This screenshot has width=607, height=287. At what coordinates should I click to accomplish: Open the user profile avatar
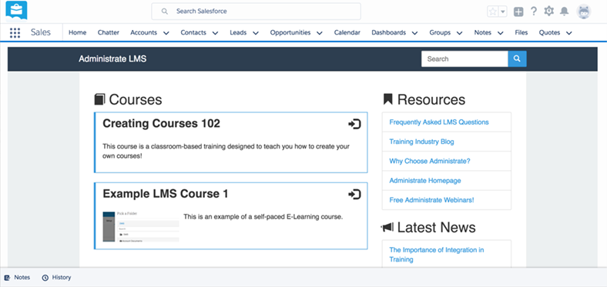click(584, 12)
